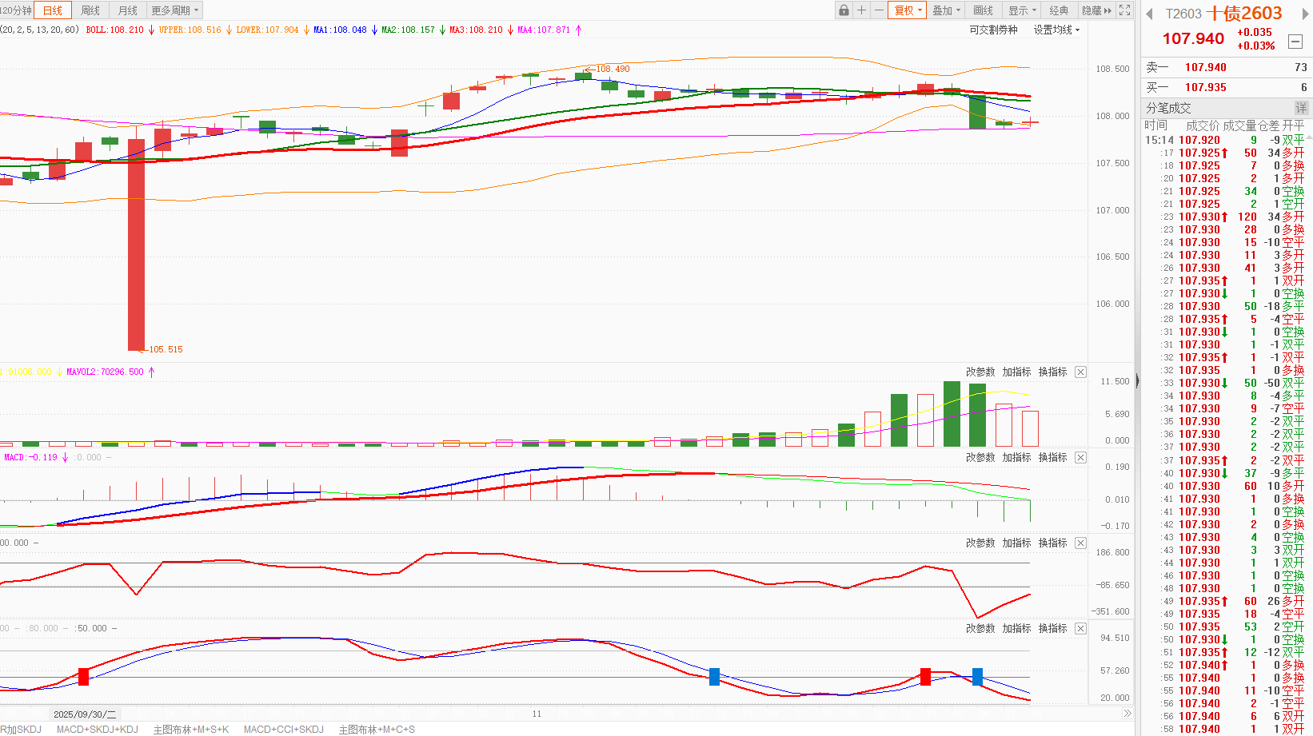Open the 更多周期 dropdown
The width and height of the screenshot is (1313, 736).
click(x=174, y=10)
